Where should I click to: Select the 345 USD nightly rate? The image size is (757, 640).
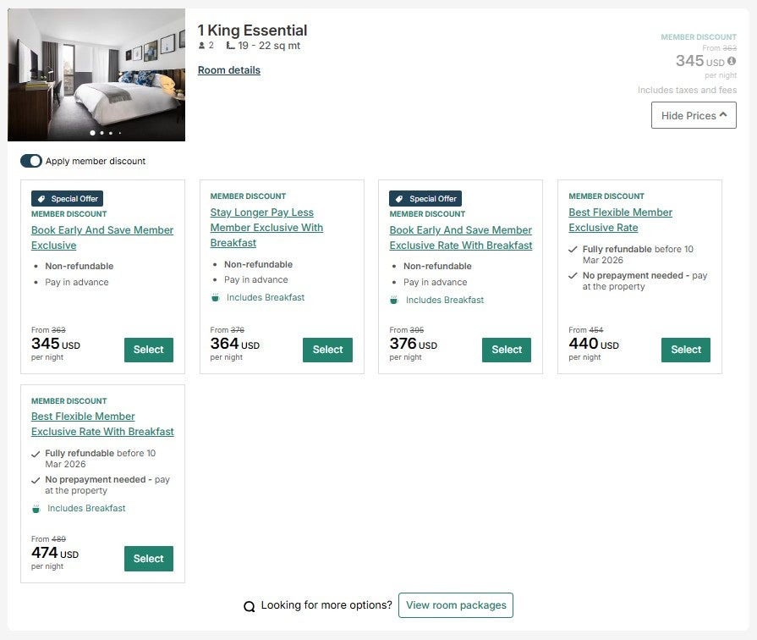coord(148,350)
